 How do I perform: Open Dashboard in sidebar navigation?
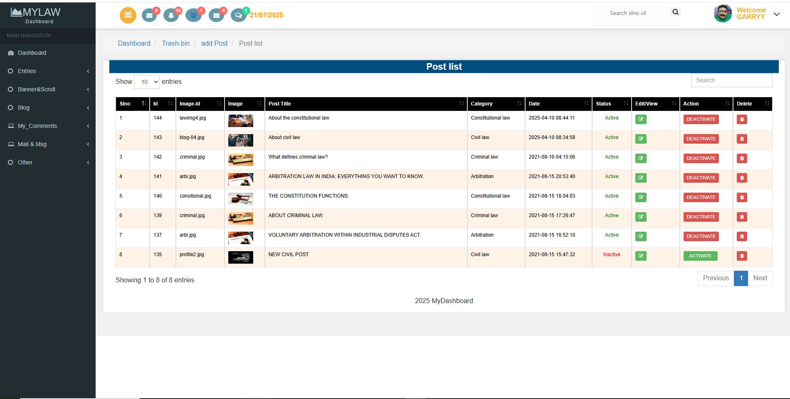[x=48, y=53]
